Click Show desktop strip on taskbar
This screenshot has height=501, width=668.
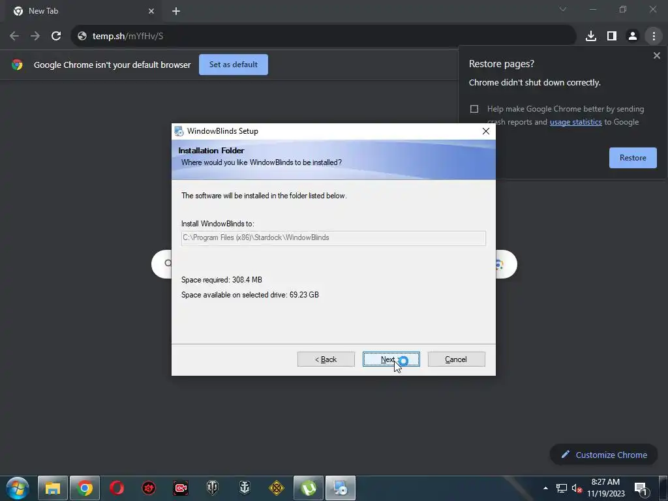(663, 488)
